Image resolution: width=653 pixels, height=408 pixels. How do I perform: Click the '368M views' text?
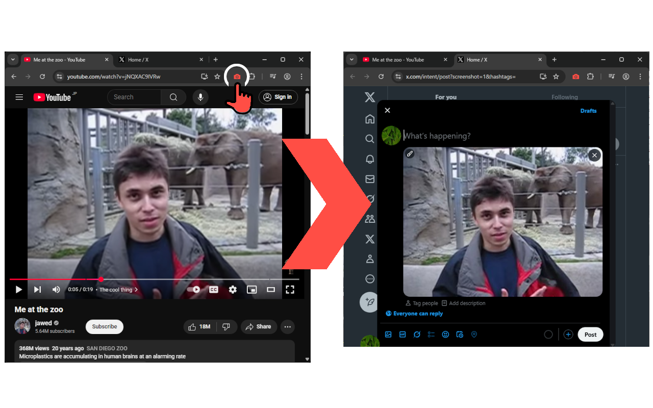tap(34, 348)
